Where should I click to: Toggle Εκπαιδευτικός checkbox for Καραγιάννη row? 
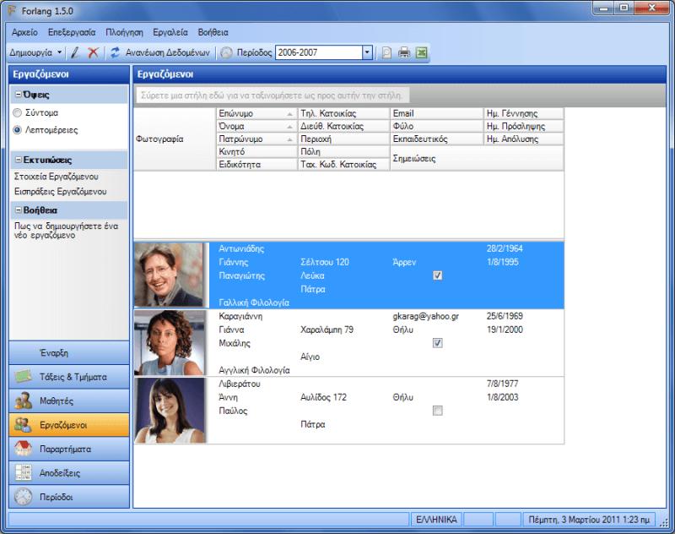pyautogui.click(x=437, y=343)
